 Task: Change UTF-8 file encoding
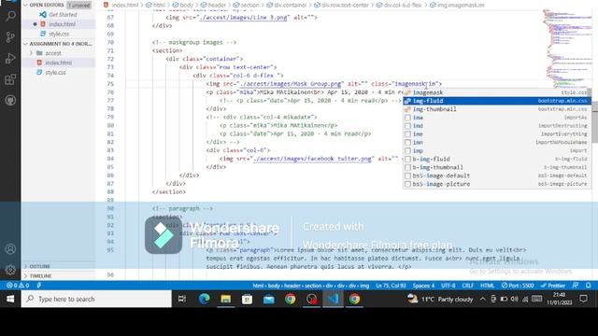pos(448,286)
